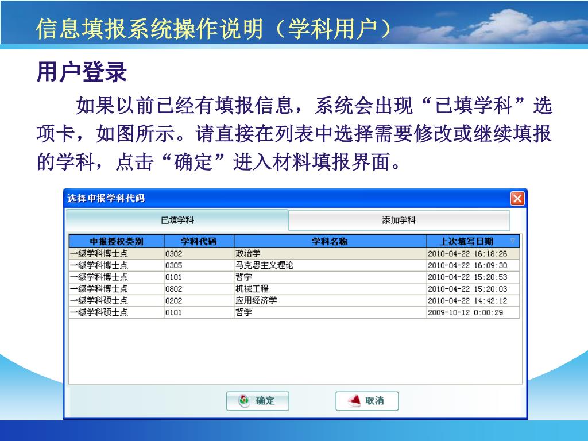Select the 政治学 row
The width and height of the screenshot is (588, 441).
tap(295, 253)
